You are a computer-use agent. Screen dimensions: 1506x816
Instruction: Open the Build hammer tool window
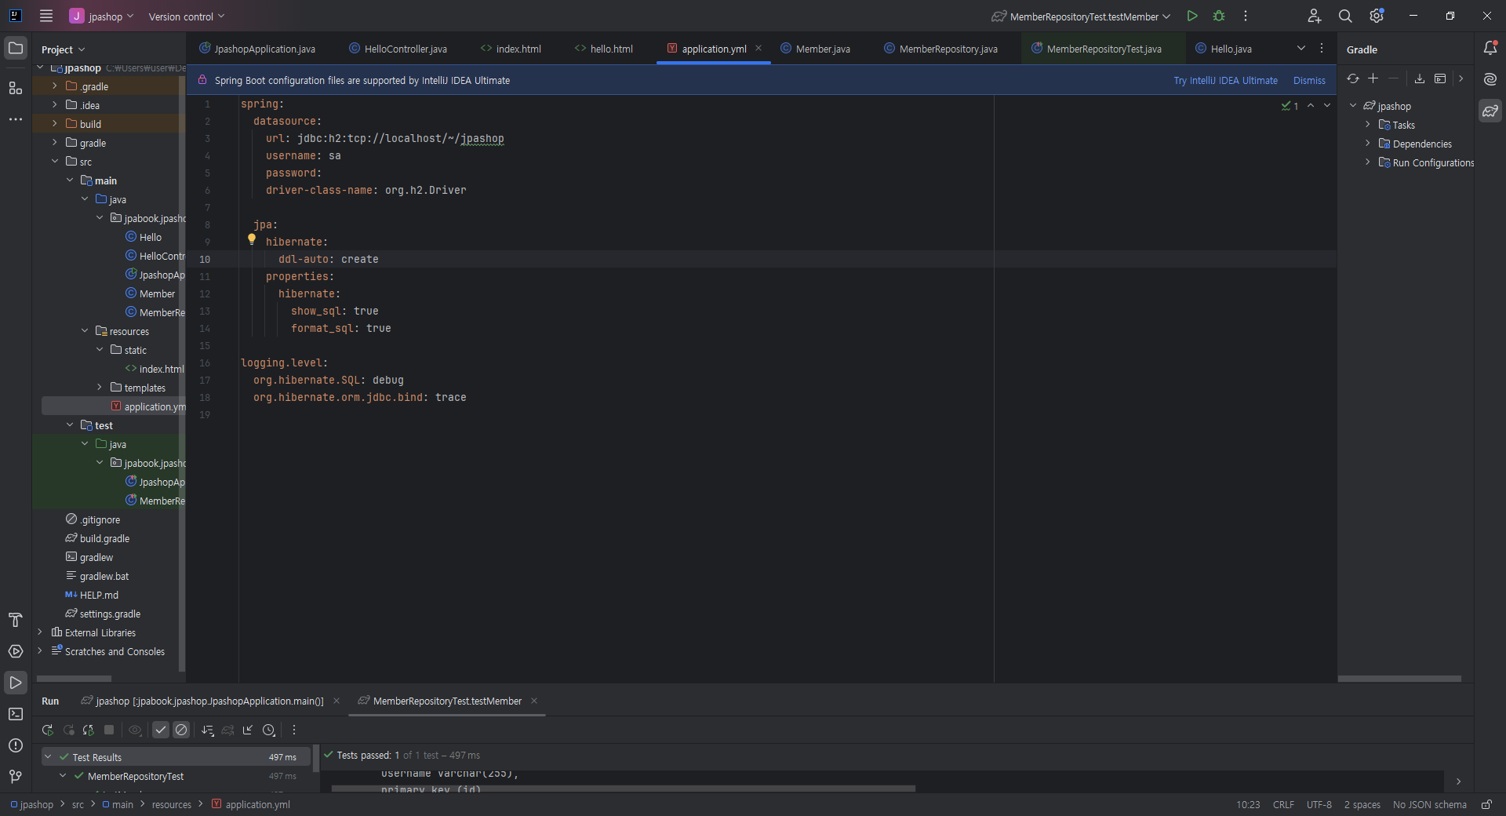pos(16,620)
